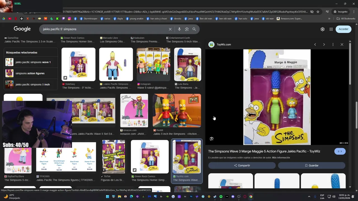358x201 pixels.
Task: Open third-party cookies blocked eye icon
Action: pyautogui.click(x=312, y=12)
